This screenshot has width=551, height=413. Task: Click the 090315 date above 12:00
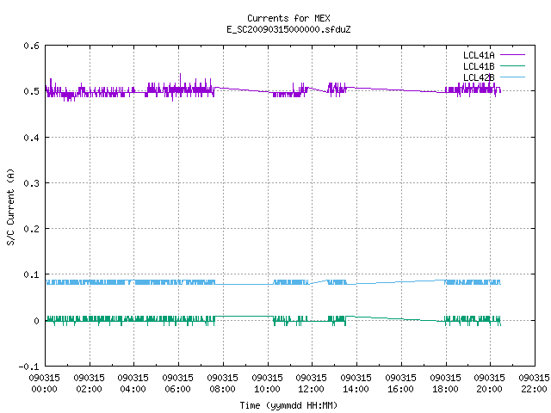(x=311, y=378)
